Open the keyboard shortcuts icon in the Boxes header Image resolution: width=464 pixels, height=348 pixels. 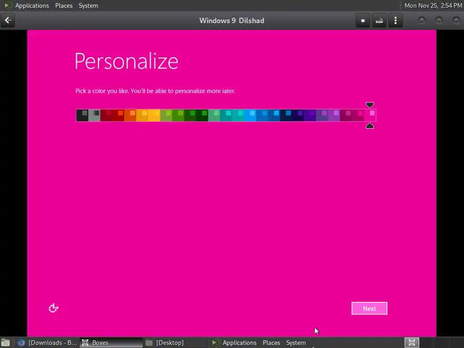[379, 20]
